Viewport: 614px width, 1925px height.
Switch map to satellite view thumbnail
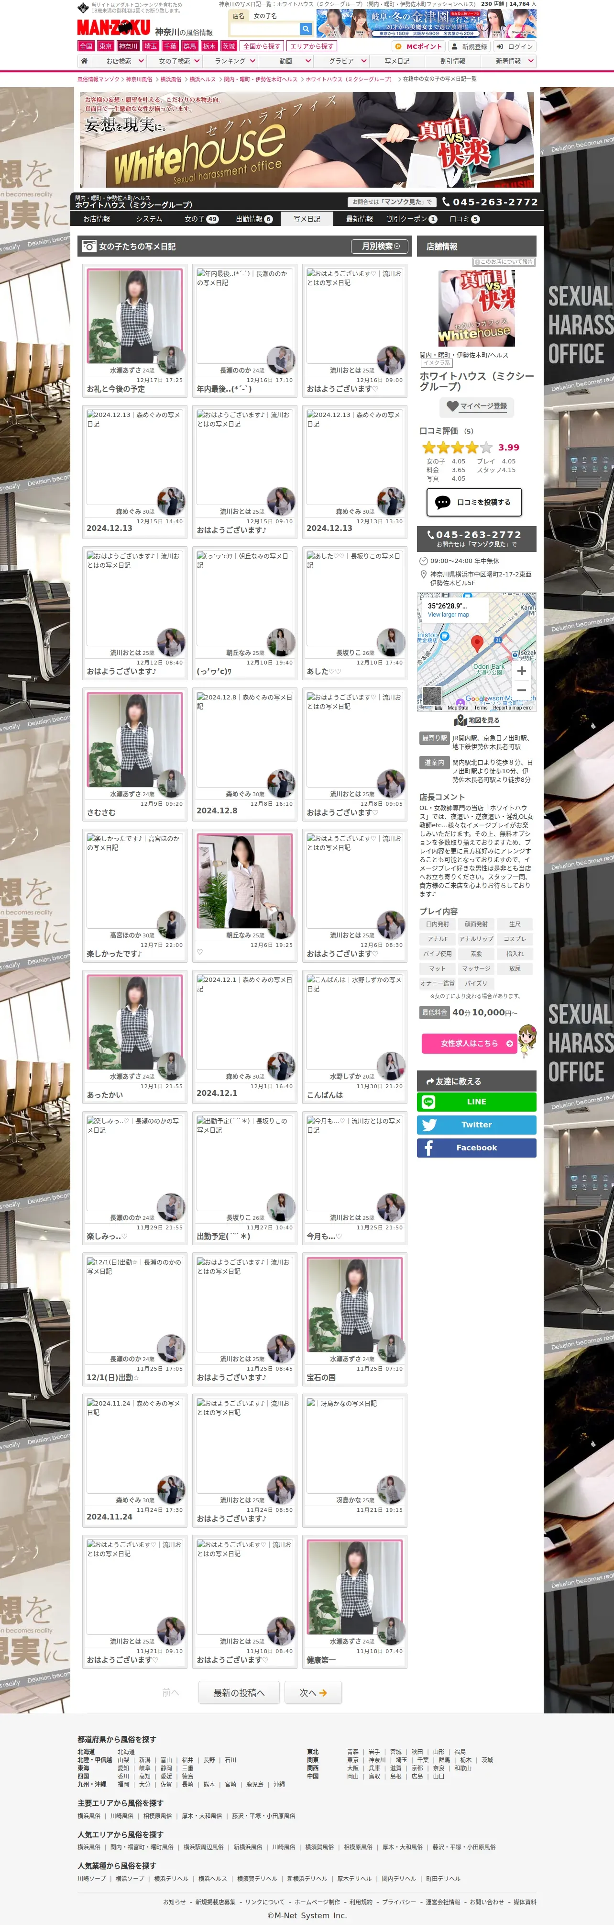432,696
